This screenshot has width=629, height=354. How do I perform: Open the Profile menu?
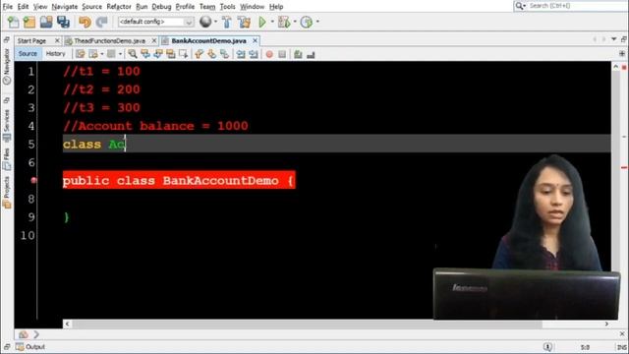(x=185, y=7)
